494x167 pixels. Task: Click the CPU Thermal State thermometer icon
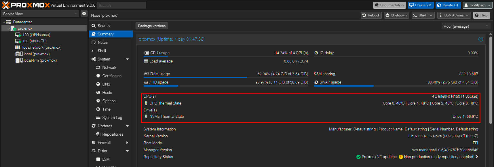pos(146,103)
